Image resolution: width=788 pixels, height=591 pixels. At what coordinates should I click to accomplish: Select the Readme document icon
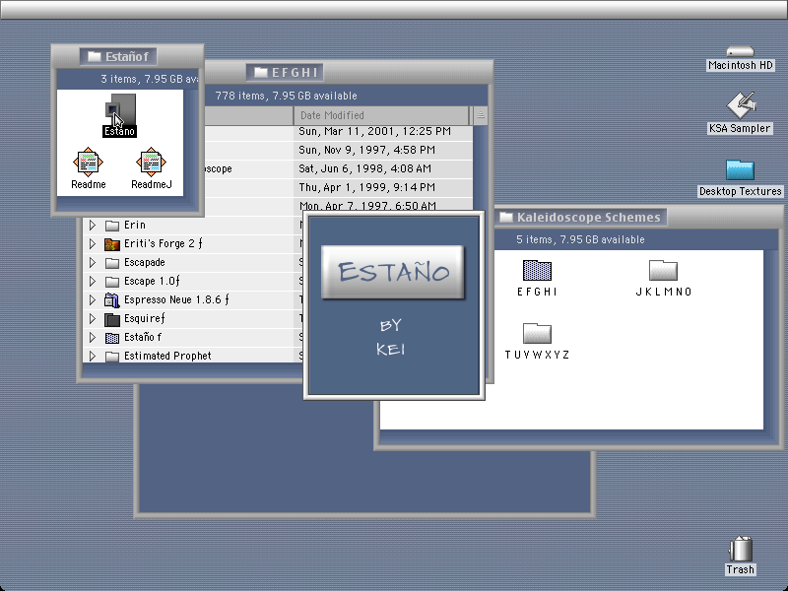coord(88,162)
